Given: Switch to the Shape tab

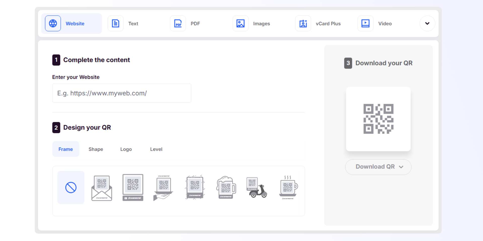Looking at the screenshot, I should 96,149.
